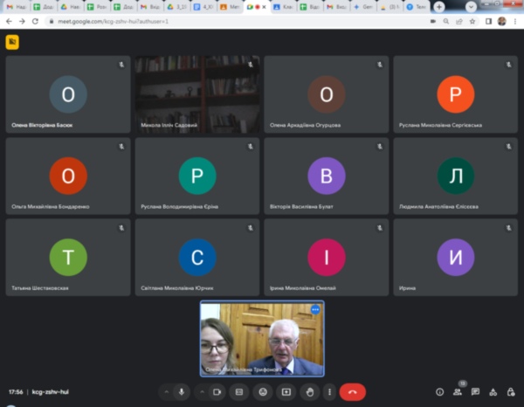Raise your hand in the meeting
This screenshot has width=524, height=407.
pos(308,392)
